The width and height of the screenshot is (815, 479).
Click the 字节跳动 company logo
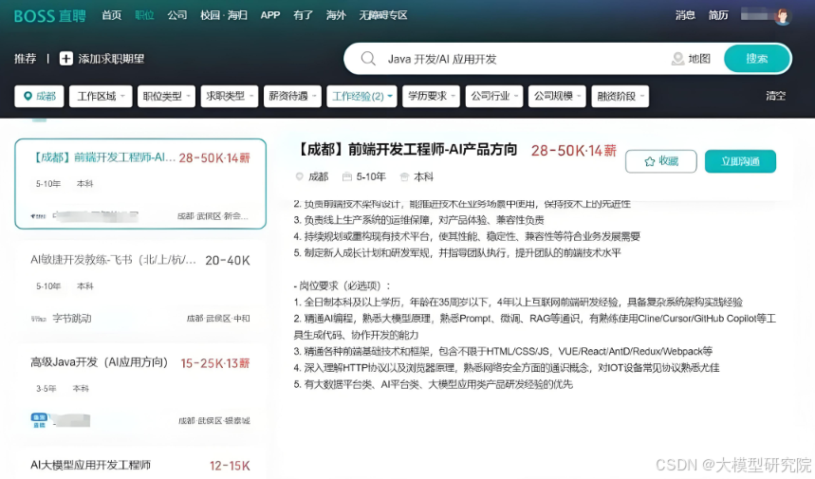click(x=39, y=319)
